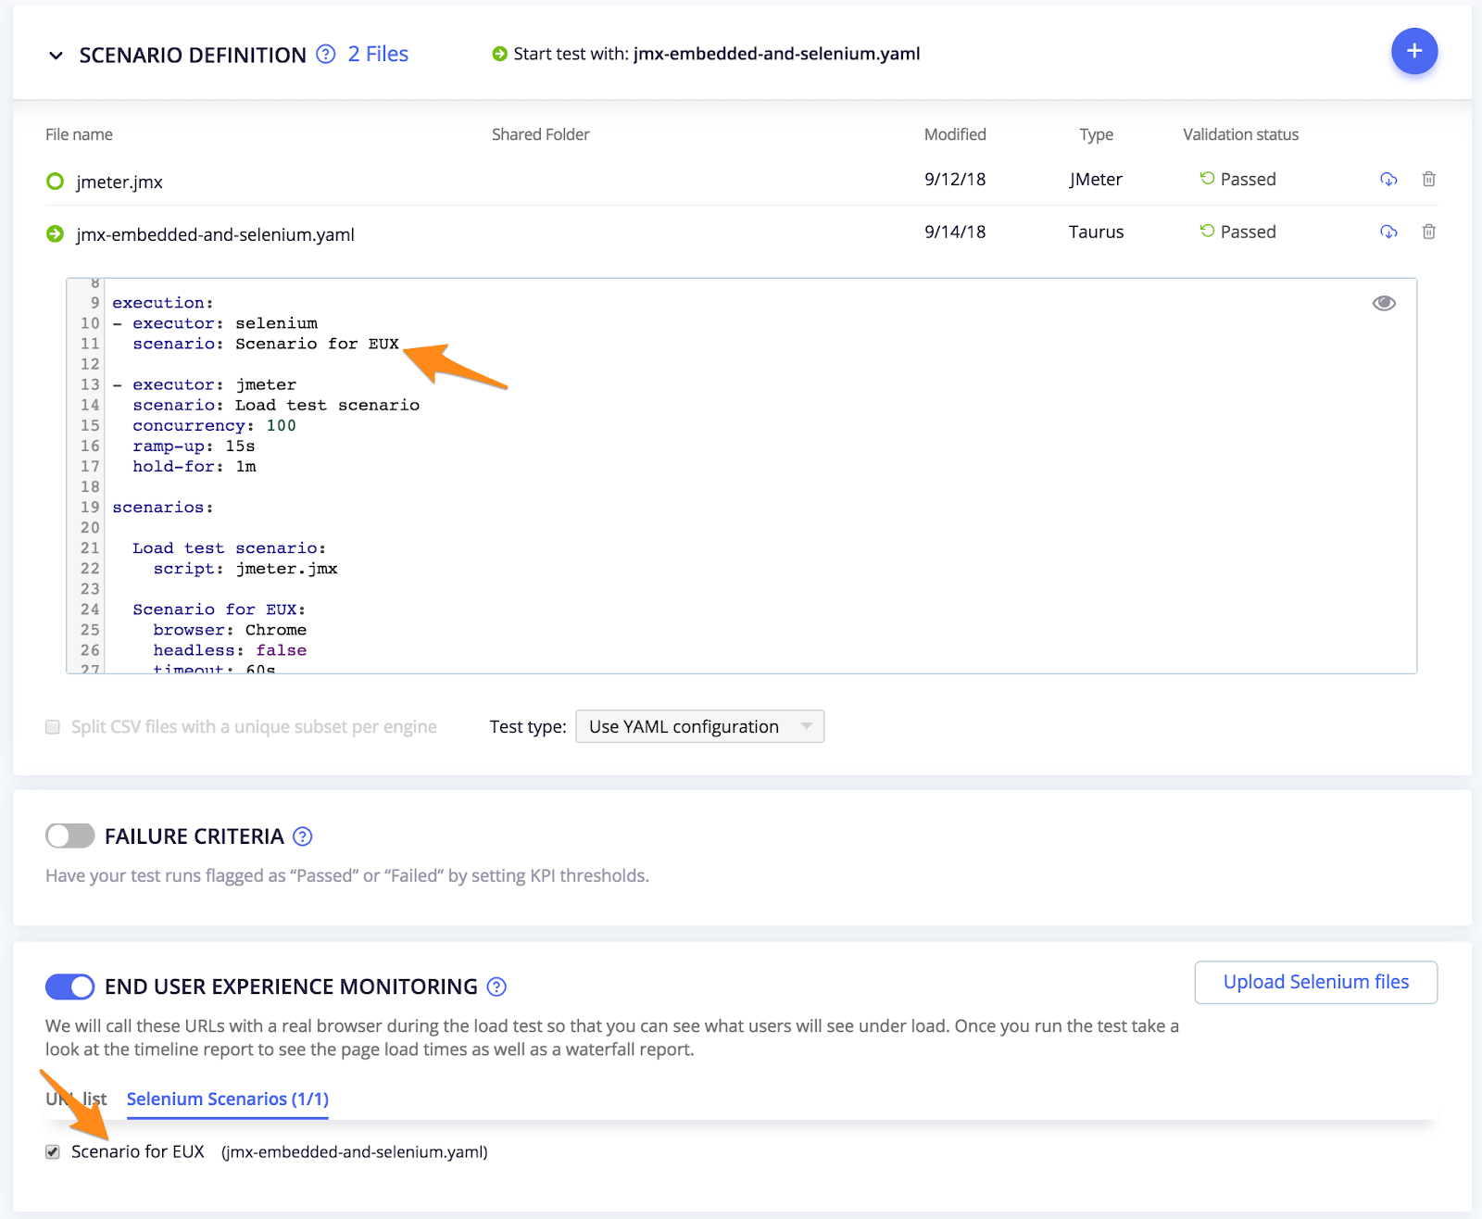1482x1219 pixels.
Task: Click the JMeter type cell
Action: click(x=1096, y=179)
